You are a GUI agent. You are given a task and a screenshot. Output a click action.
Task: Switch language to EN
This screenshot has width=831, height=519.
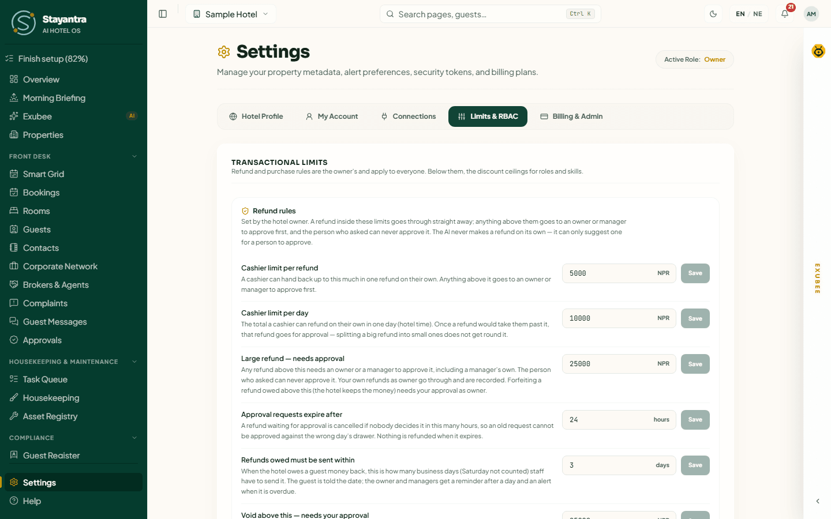coord(740,14)
